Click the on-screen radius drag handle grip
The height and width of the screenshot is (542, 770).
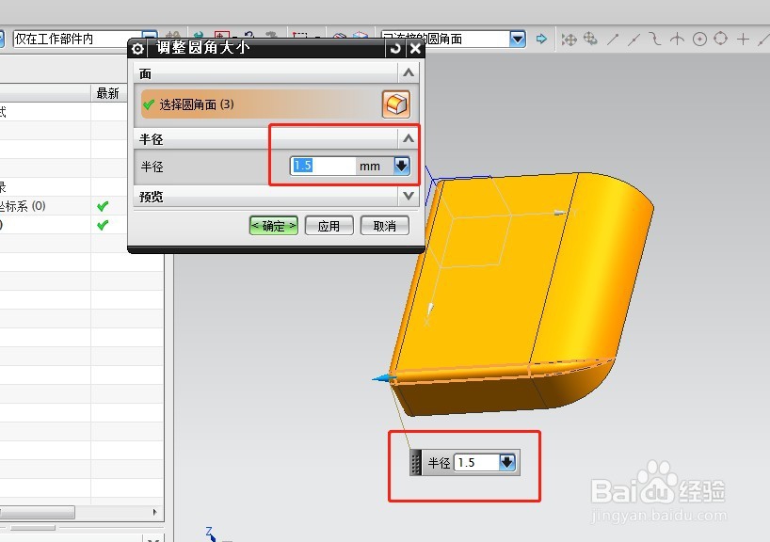click(415, 462)
